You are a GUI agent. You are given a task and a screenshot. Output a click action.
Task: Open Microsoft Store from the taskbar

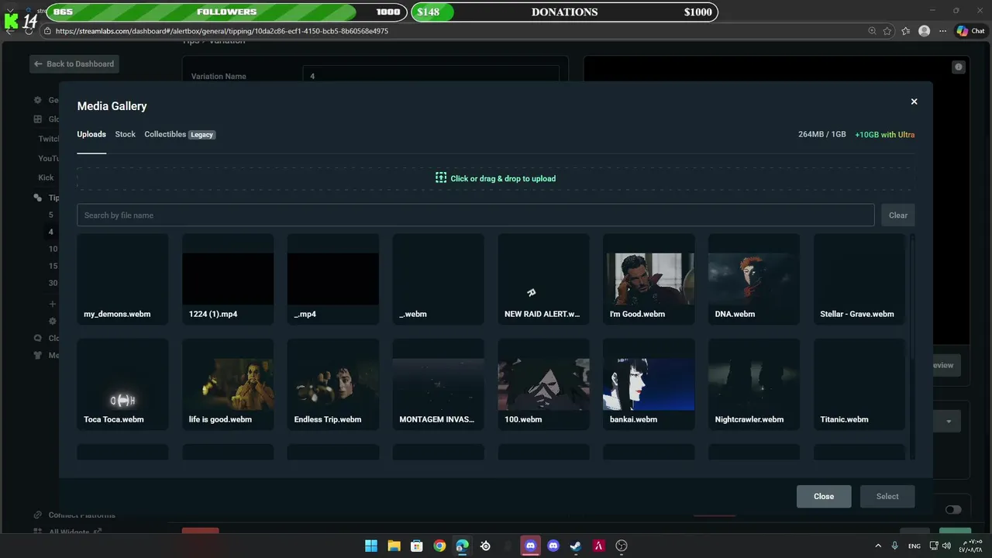point(416,546)
